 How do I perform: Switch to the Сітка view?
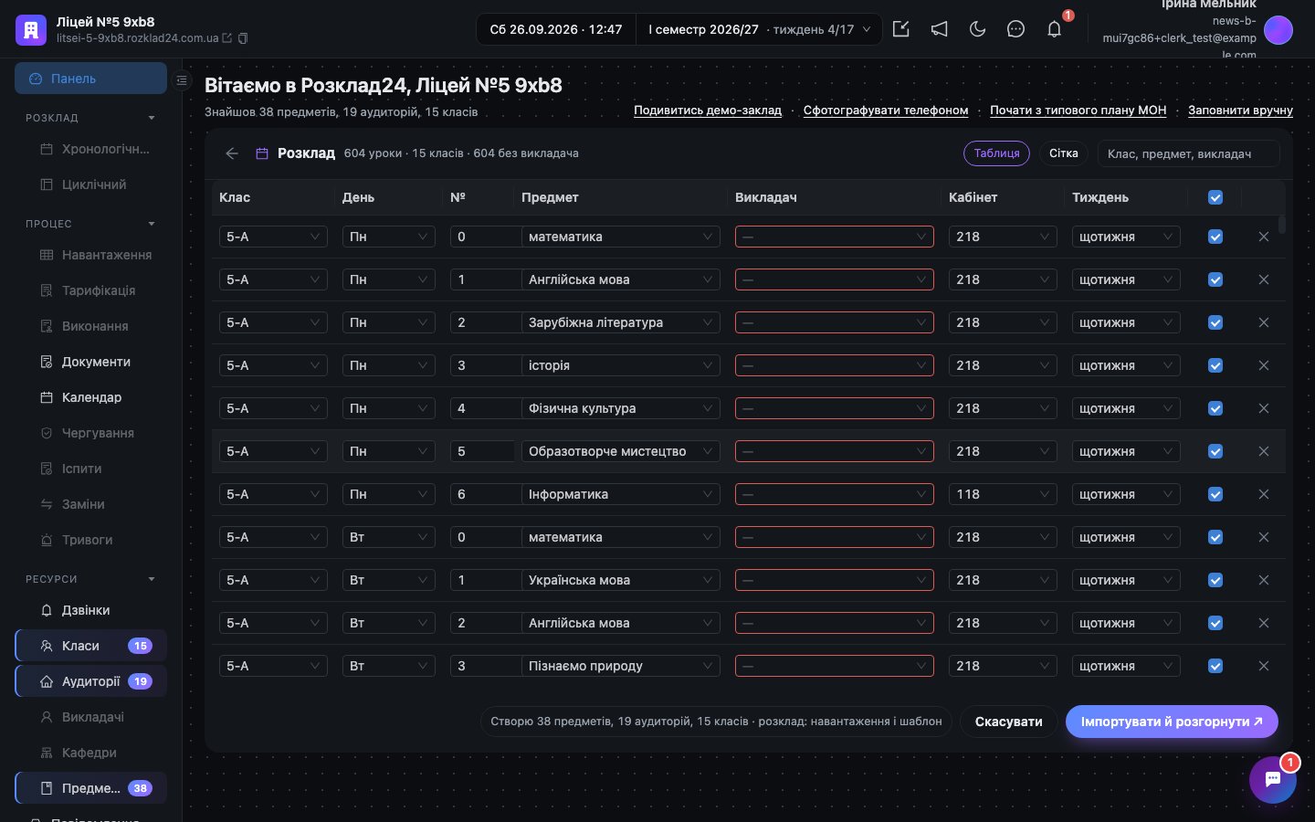tap(1063, 153)
